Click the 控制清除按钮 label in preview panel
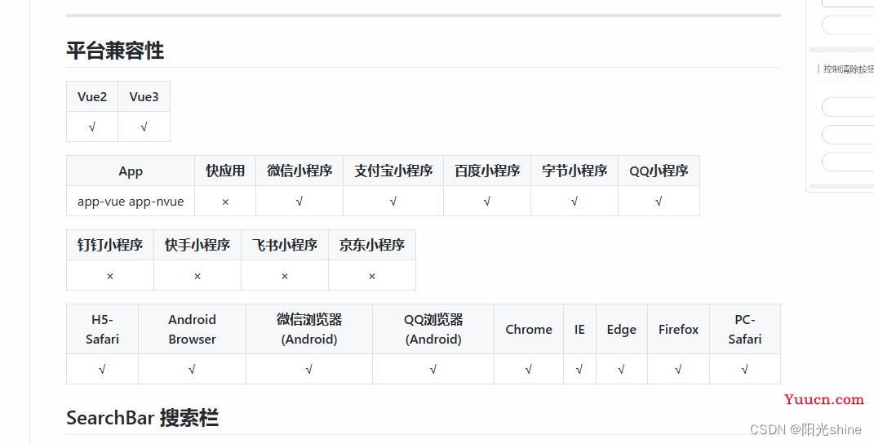The width and height of the screenshot is (874, 444). tap(849, 69)
